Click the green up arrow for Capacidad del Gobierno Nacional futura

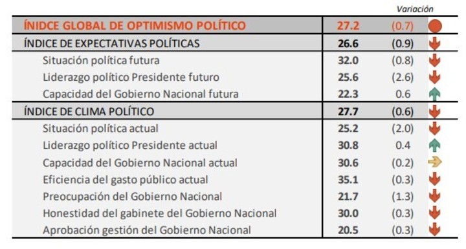click(x=434, y=94)
